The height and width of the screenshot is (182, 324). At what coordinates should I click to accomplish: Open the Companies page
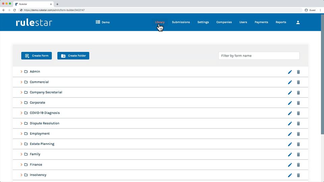pos(224,22)
